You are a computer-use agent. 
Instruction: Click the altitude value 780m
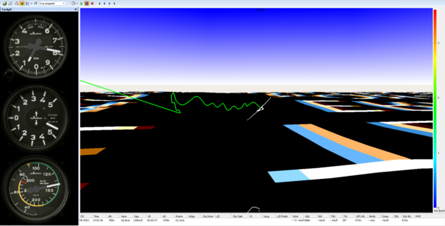[x=111, y=220]
